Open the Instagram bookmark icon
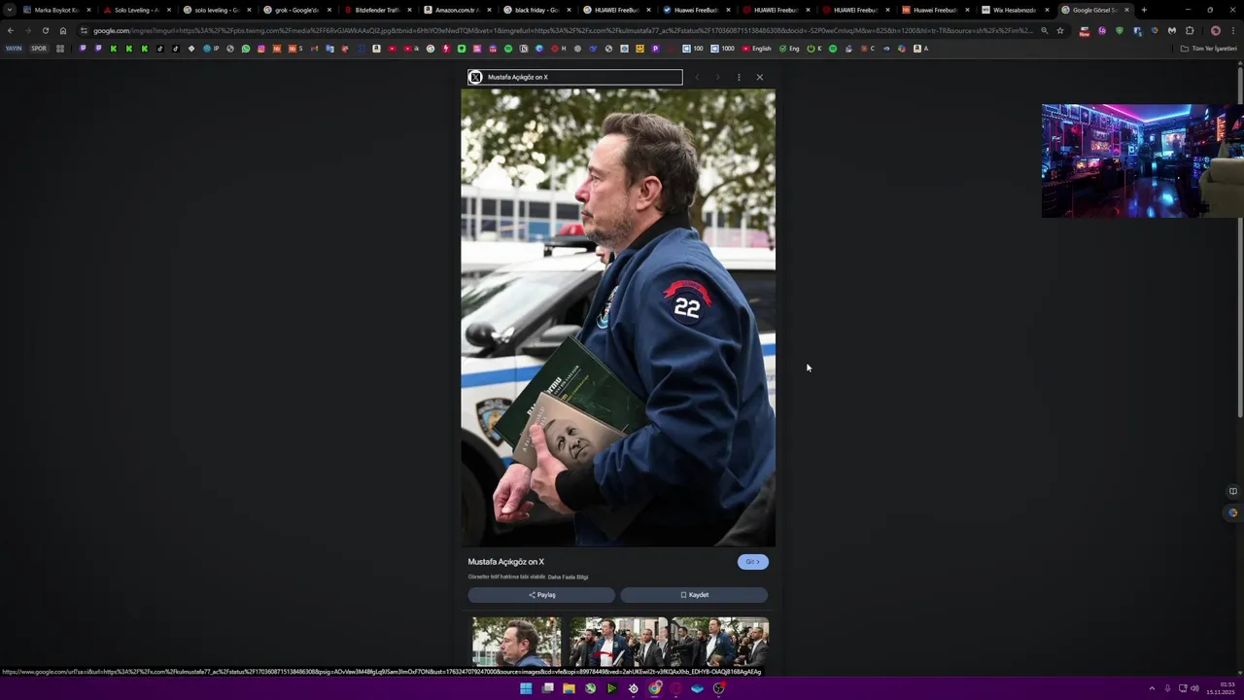Screen dimensions: 1244x700 (261, 49)
